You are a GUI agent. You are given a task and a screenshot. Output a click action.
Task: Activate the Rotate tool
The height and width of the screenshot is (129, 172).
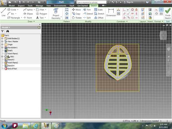click(x=77, y=18)
